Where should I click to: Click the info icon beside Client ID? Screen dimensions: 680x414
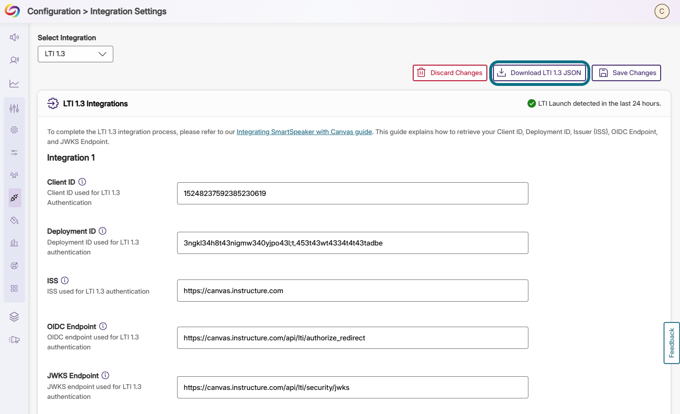(x=82, y=182)
